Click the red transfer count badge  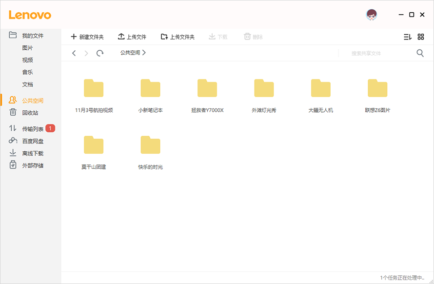(x=50, y=128)
